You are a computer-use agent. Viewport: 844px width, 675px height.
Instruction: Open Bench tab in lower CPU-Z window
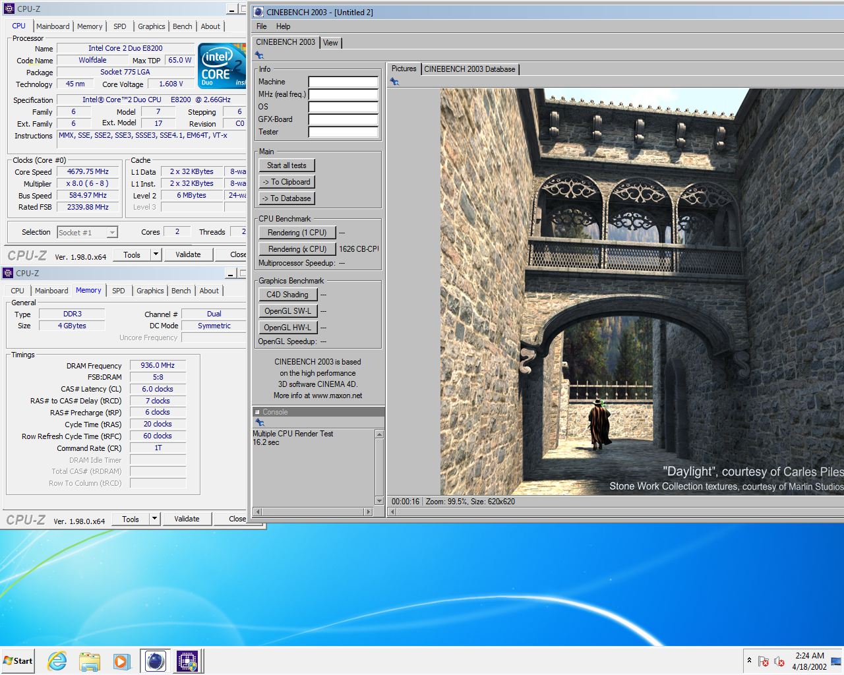(x=181, y=291)
